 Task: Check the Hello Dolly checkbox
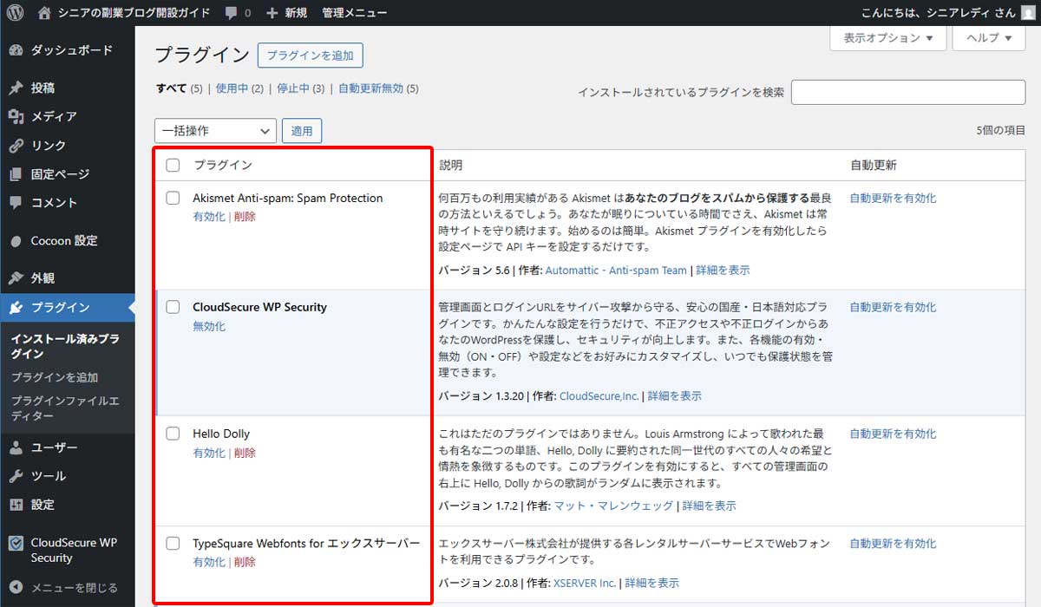coord(173,433)
